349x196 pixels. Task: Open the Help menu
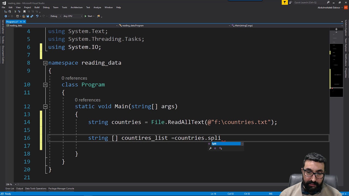point(119,7)
